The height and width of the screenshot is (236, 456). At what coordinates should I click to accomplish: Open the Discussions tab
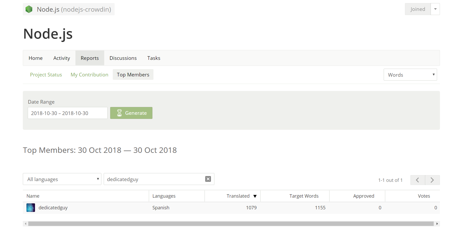click(123, 58)
